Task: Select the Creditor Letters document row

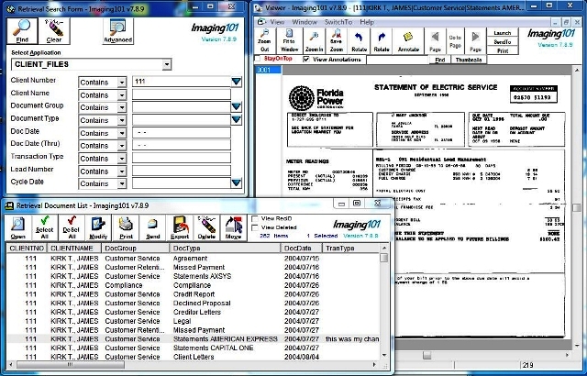Action: 194,312
